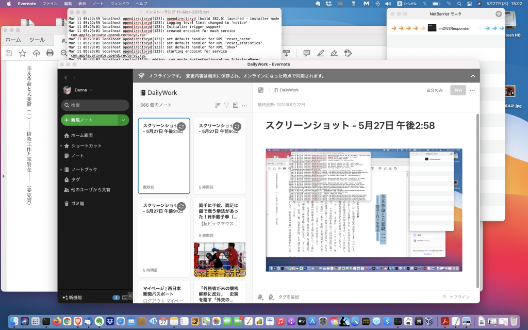Open note actions ellipsis menu
This screenshot has width=528, height=330.
click(x=472, y=90)
